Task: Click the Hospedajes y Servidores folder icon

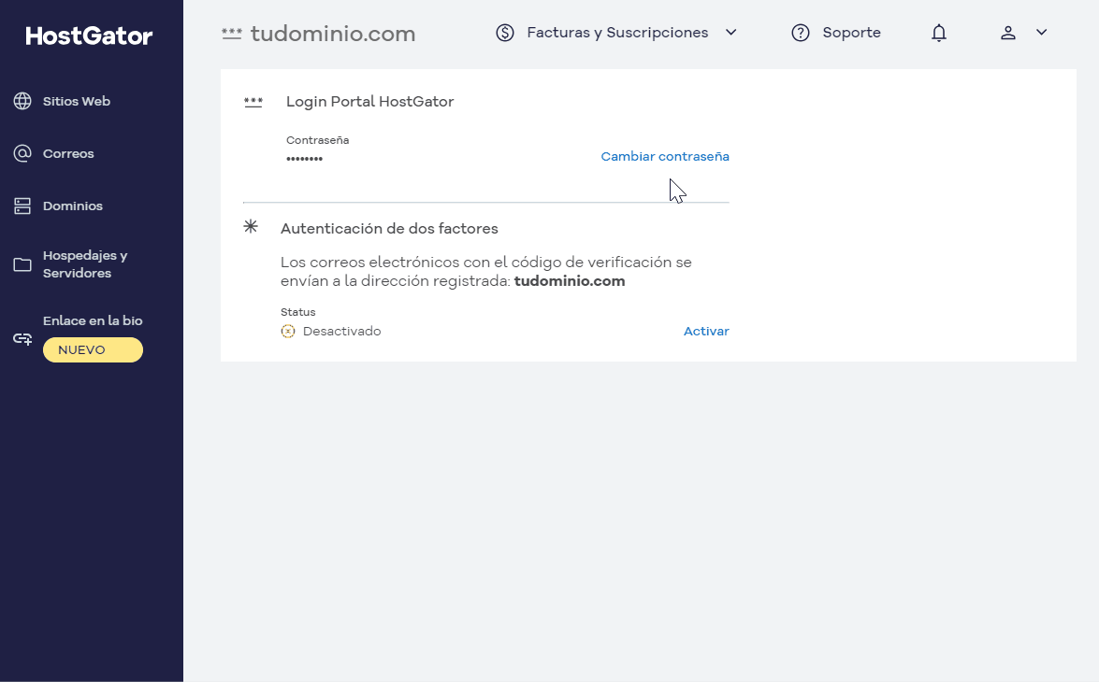Action: click(x=22, y=264)
